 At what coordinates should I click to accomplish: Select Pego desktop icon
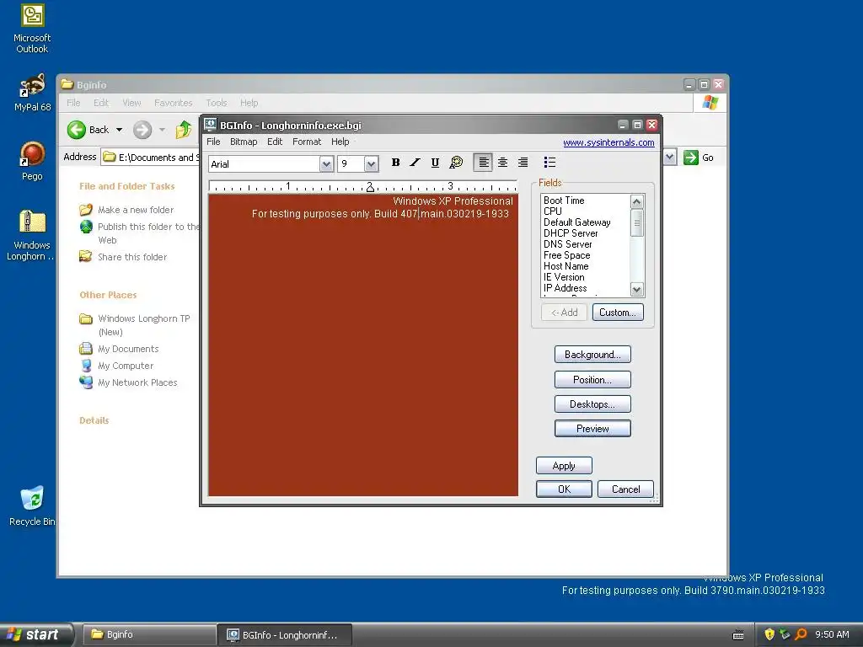(32, 161)
